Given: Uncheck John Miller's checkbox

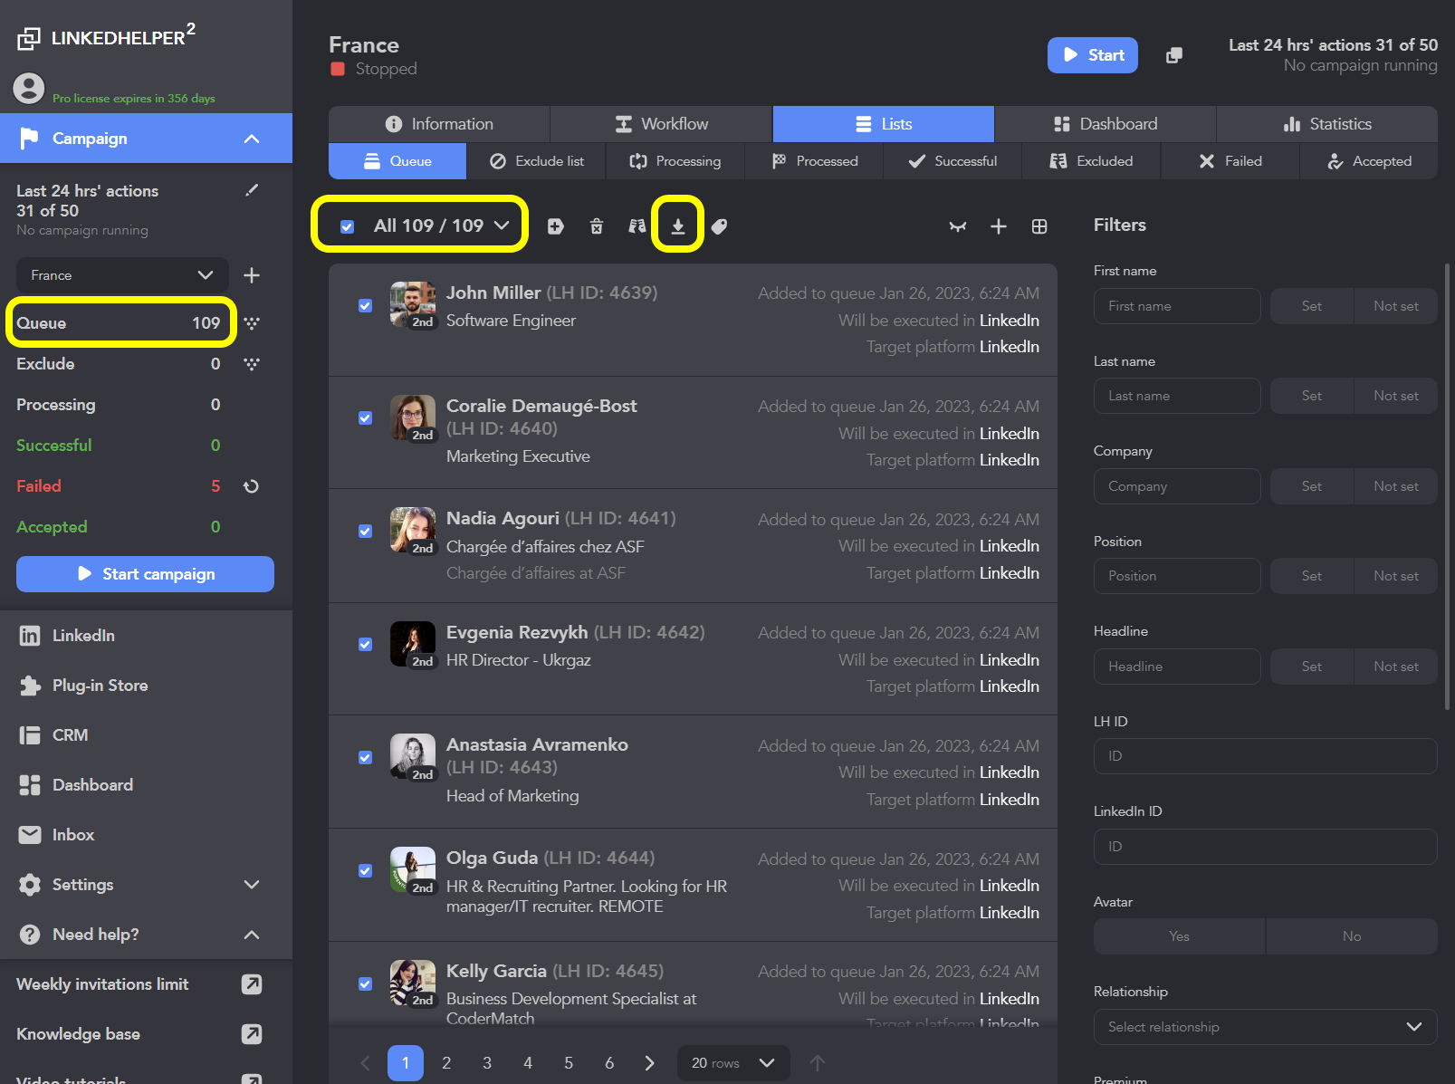Looking at the screenshot, I should coord(365,306).
